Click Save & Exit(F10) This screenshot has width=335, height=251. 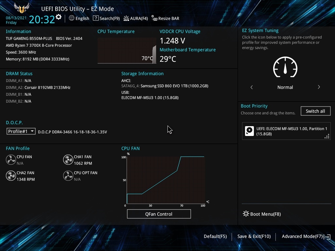[254, 236]
